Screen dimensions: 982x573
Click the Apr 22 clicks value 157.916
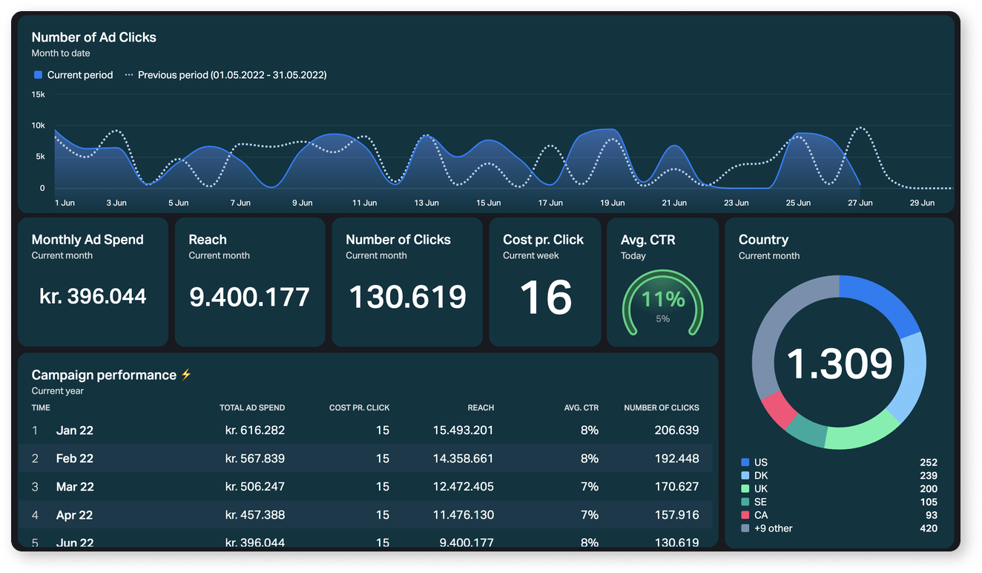point(676,515)
